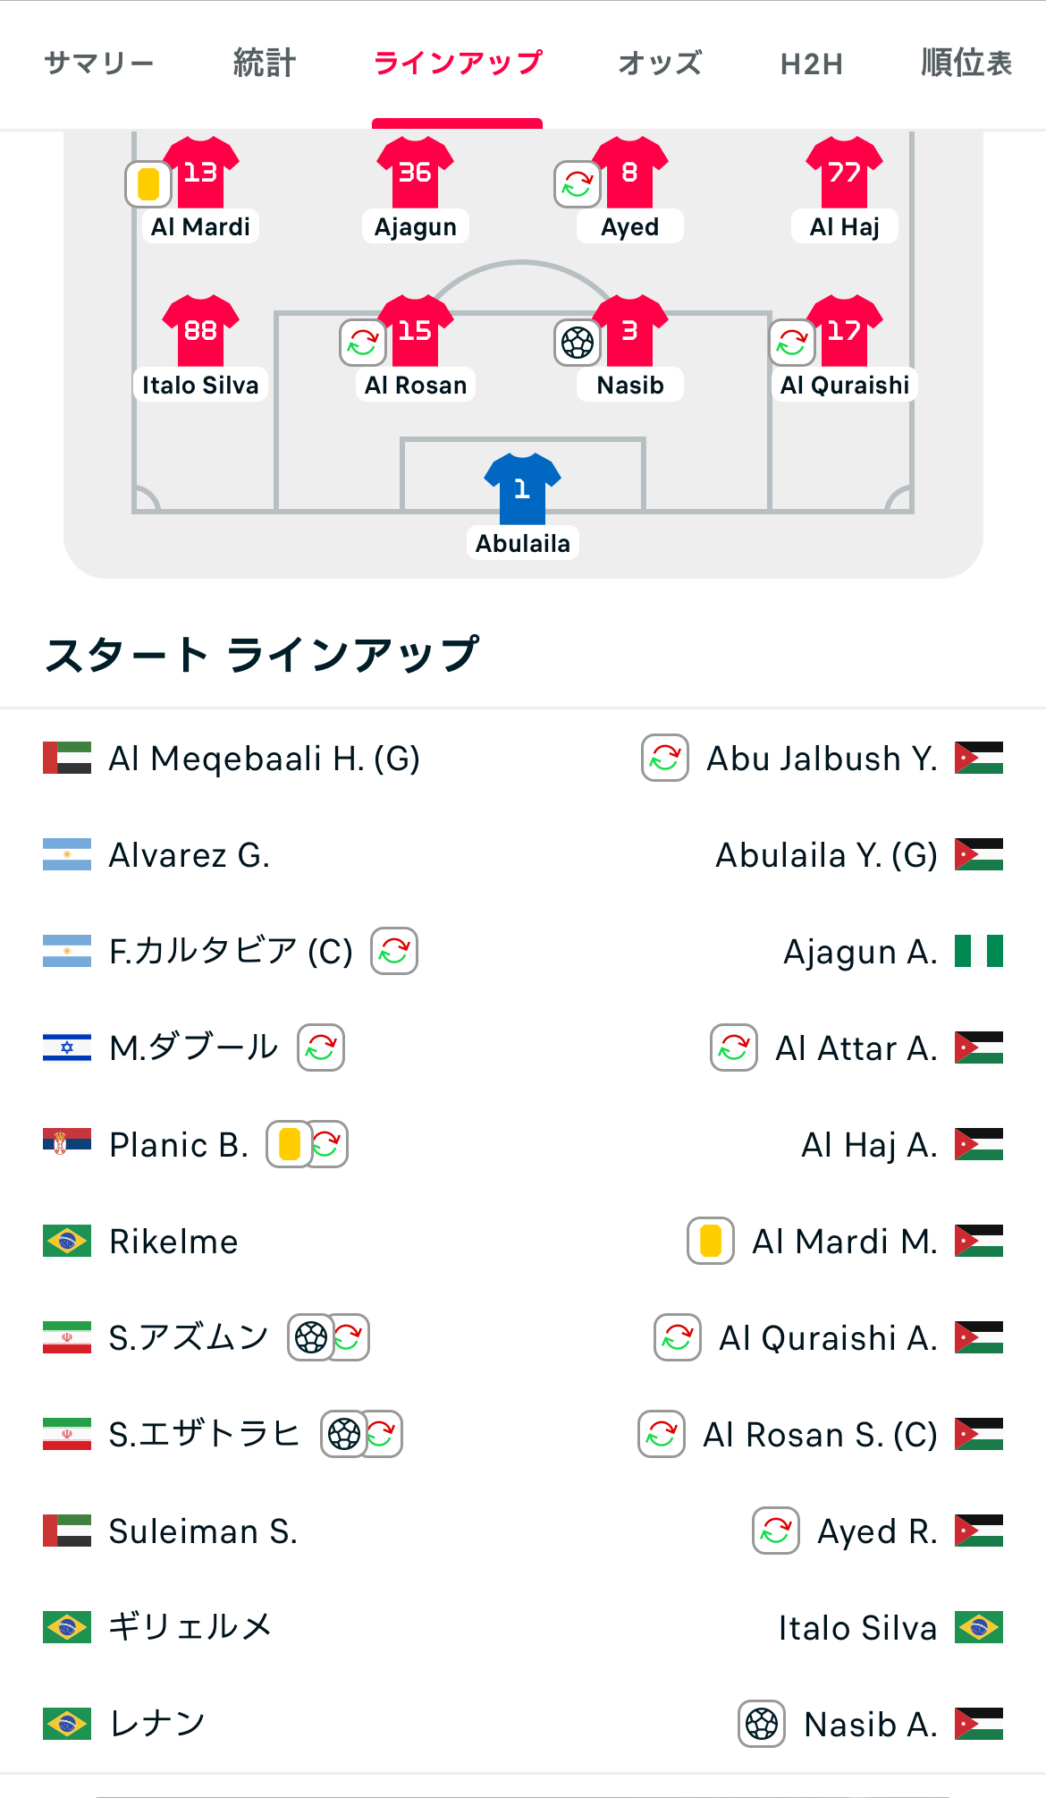Open Italo Silva from the lineup list
This screenshot has height=1798, width=1046.
click(857, 1628)
